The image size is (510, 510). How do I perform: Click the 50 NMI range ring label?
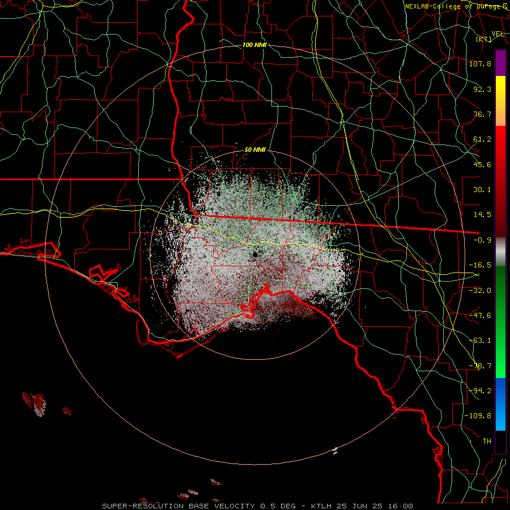coord(255,150)
